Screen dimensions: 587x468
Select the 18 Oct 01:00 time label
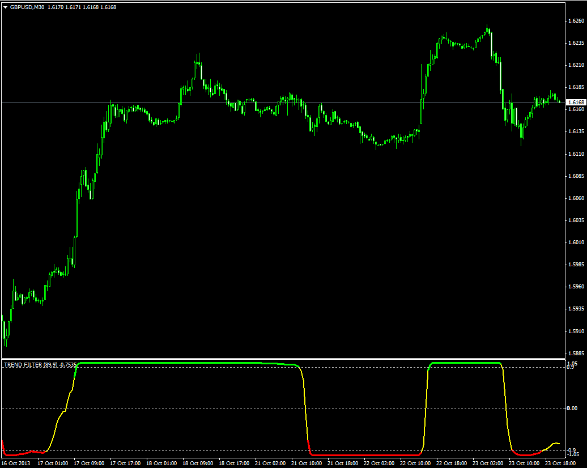[x=161, y=463]
